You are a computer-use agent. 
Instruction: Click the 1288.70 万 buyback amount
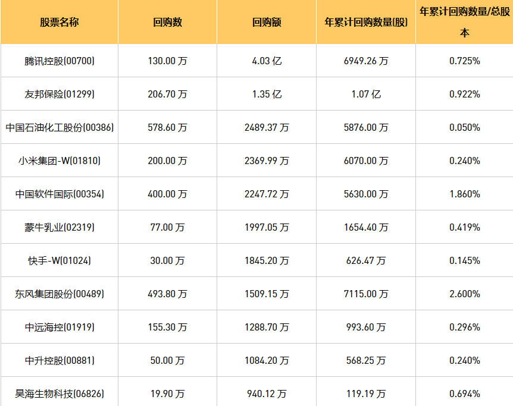coord(267,327)
